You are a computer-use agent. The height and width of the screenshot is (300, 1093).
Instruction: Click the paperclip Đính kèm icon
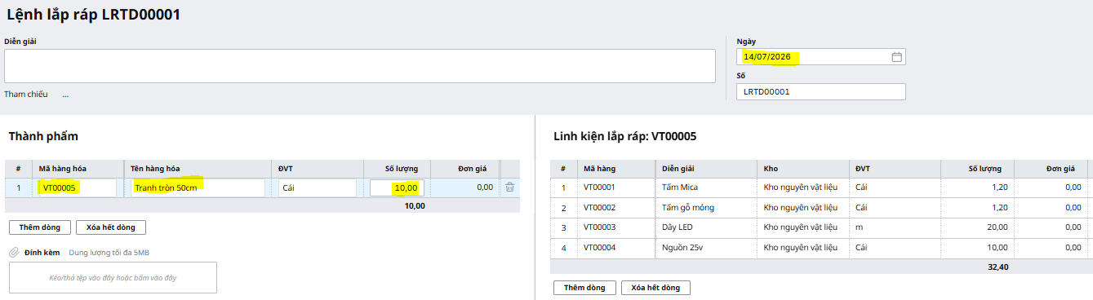[x=14, y=253]
